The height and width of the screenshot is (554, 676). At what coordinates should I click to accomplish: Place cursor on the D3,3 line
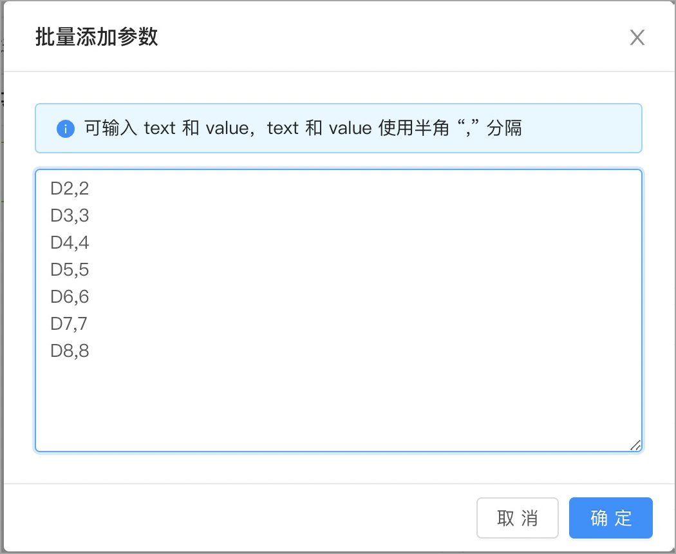click(x=70, y=215)
